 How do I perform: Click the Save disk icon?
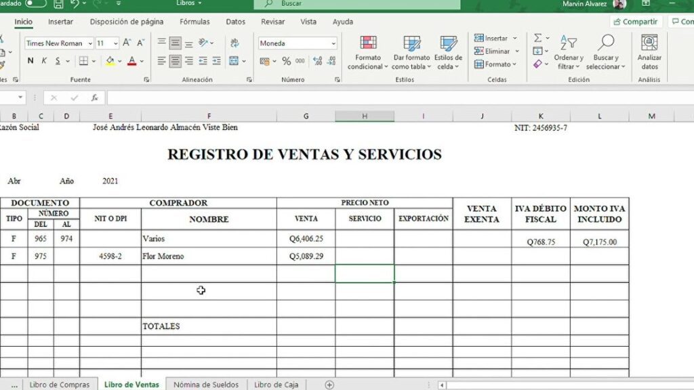point(58,4)
